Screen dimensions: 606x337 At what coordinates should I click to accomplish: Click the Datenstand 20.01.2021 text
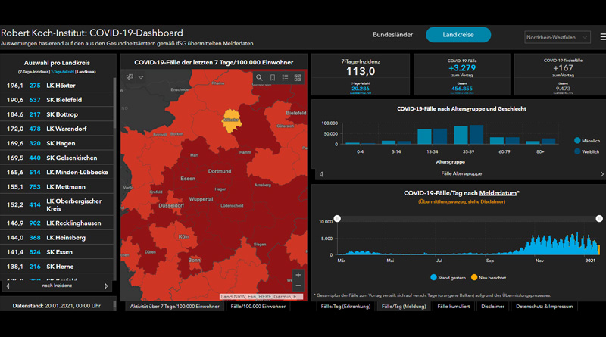coord(56,306)
